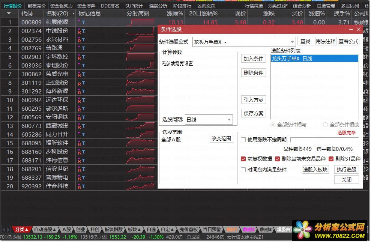Click 选股入板块 button
This screenshot has width=371, height=242.
(315, 170)
